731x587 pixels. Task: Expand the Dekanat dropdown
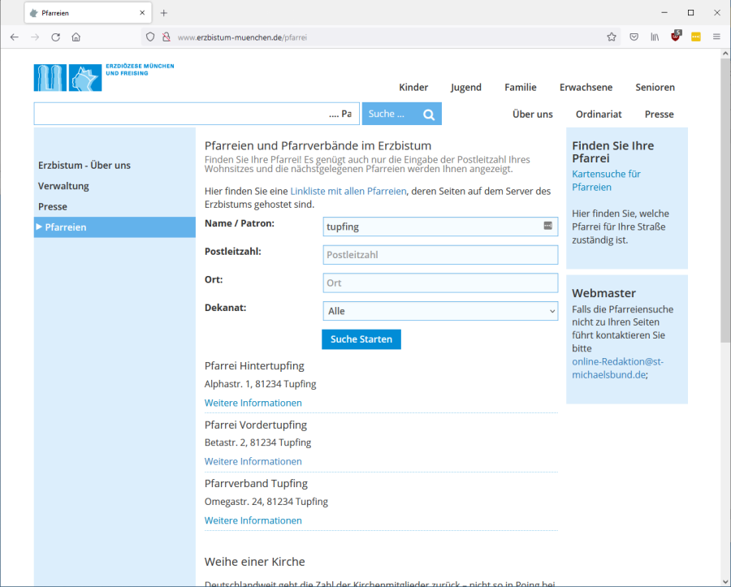pyautogui.click(x=440, y=311)
